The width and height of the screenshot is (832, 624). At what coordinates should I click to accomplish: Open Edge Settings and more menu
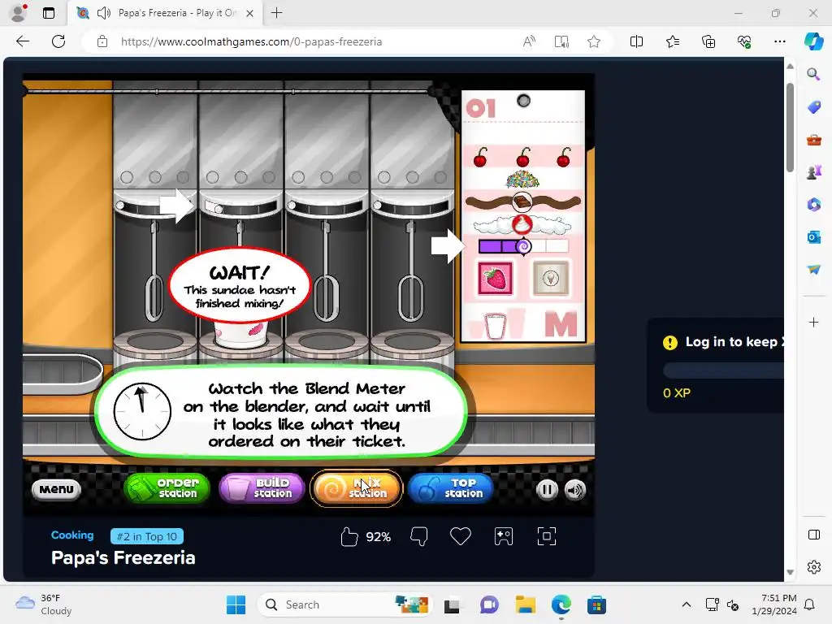click(779, 41)
